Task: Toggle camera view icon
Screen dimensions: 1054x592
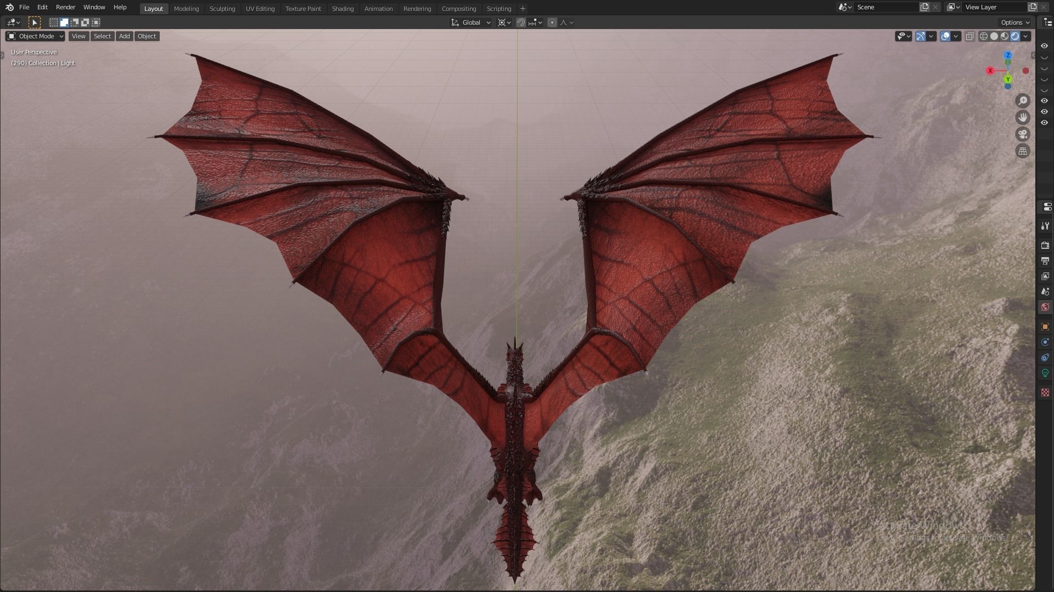Action: (x=1022, y=134)
